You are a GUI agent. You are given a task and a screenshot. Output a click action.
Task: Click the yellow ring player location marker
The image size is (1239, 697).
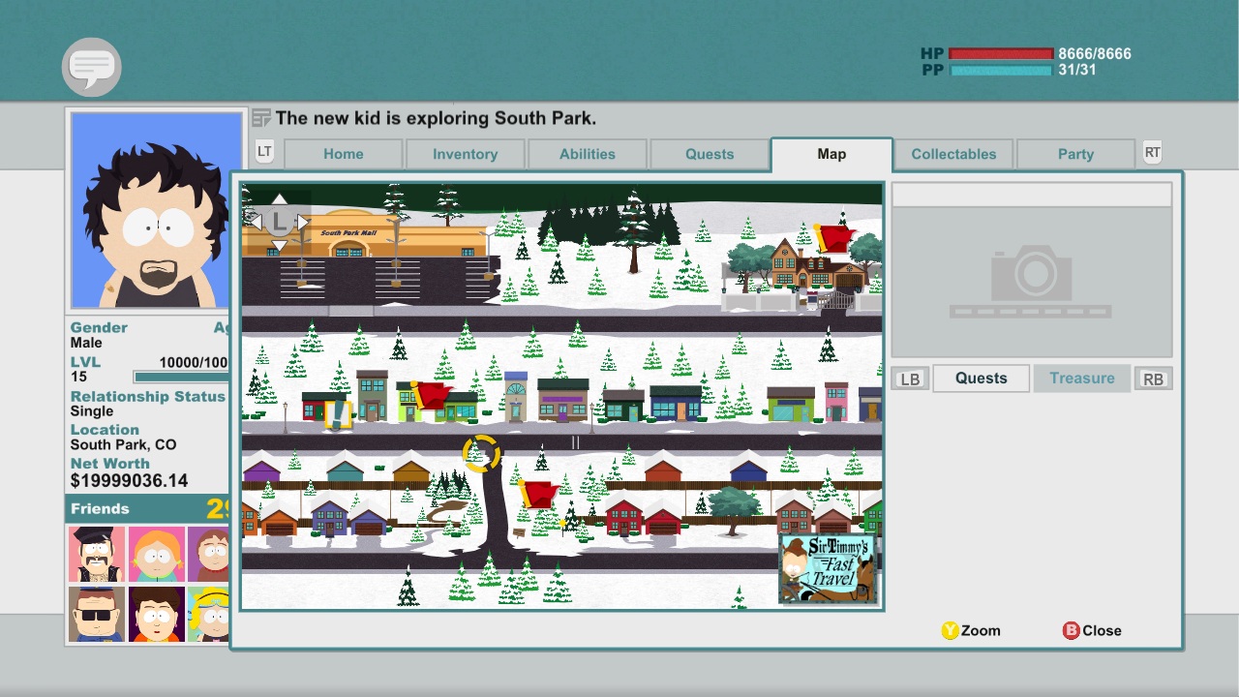click(x=481, y=453)
